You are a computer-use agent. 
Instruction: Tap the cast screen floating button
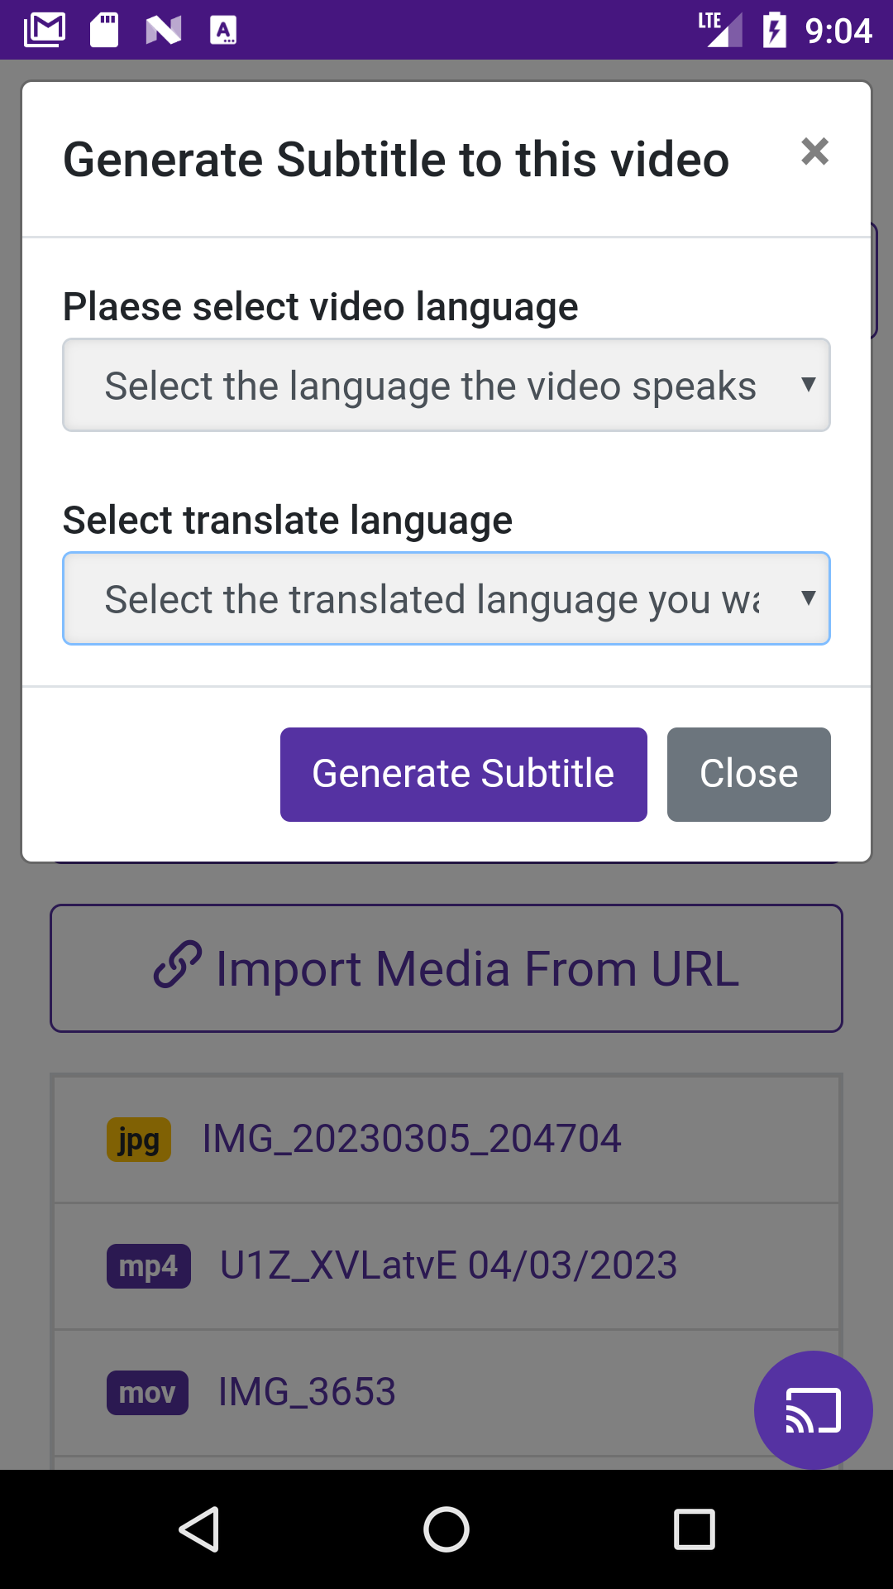pyautogui.click(x=813, y=1409)
